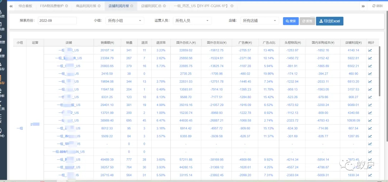Click the table's vertical scrollbar
The height and width of the screenshot is (182, 388).
pyautogui.click(x=379, y=72)
